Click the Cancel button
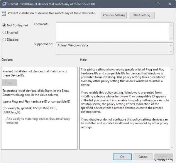The height and width of the screenshot is (163, 176). pyautogui.click(x=143, y=157)
